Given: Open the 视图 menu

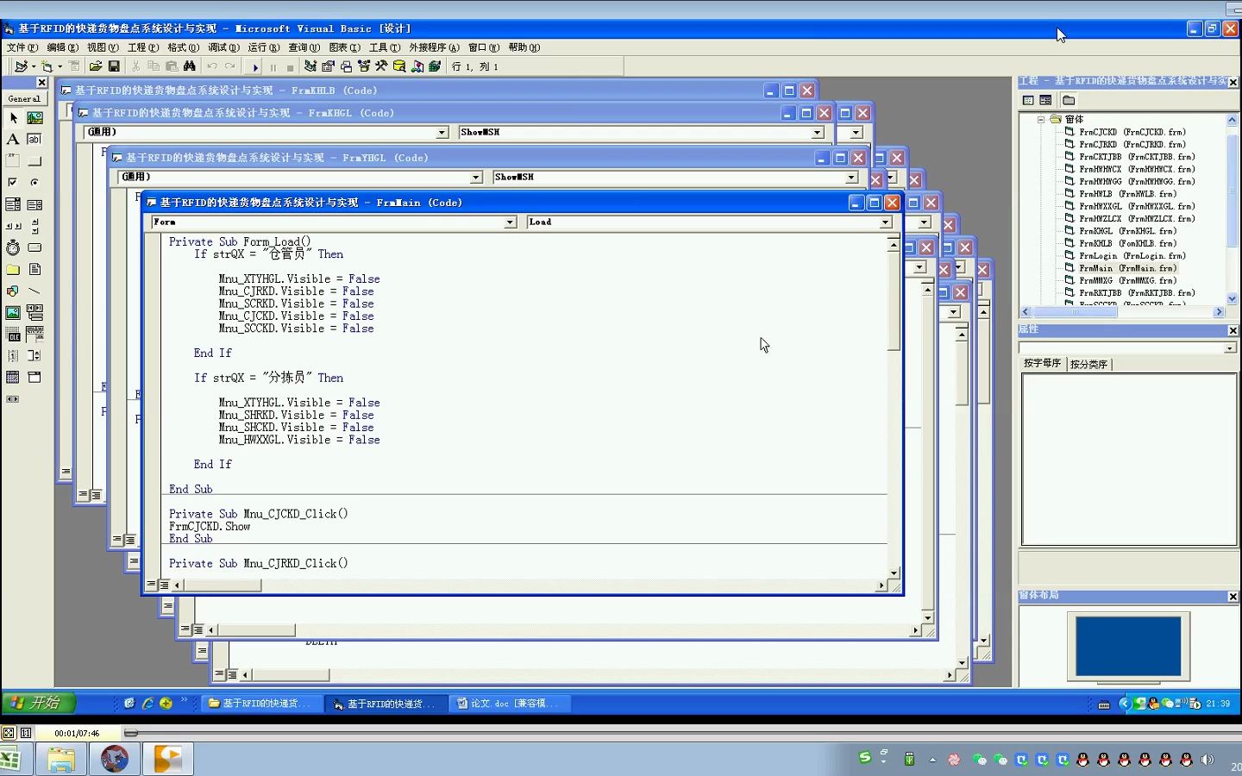Looking at the screenshot, I should click(x=103, y=47).
